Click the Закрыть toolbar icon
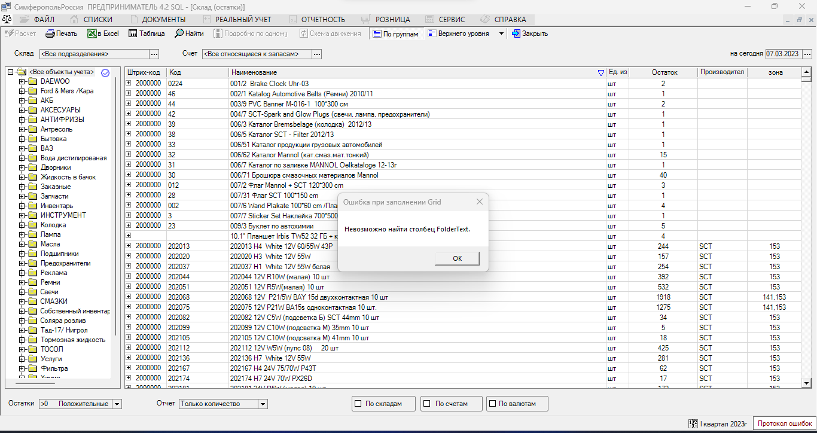The image size is (817, 433). click(516, 34)
